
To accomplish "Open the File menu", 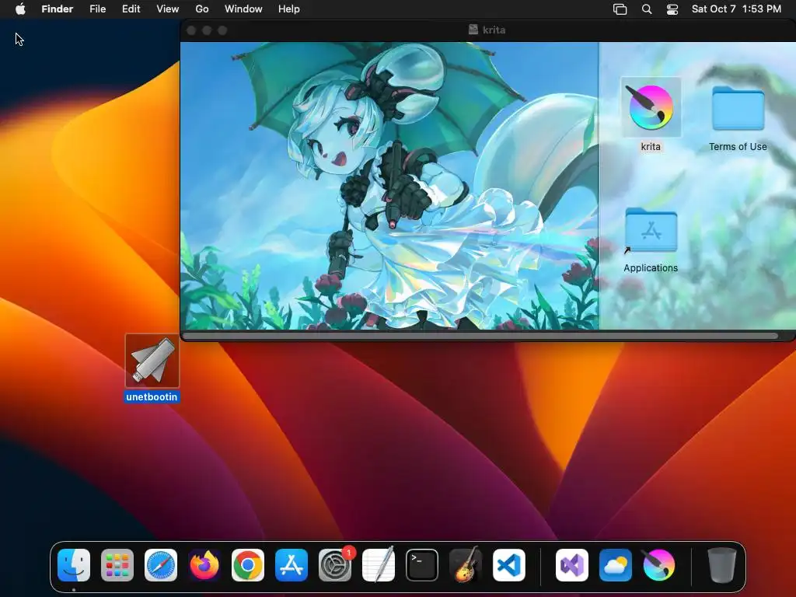I will tap(97, 9).
